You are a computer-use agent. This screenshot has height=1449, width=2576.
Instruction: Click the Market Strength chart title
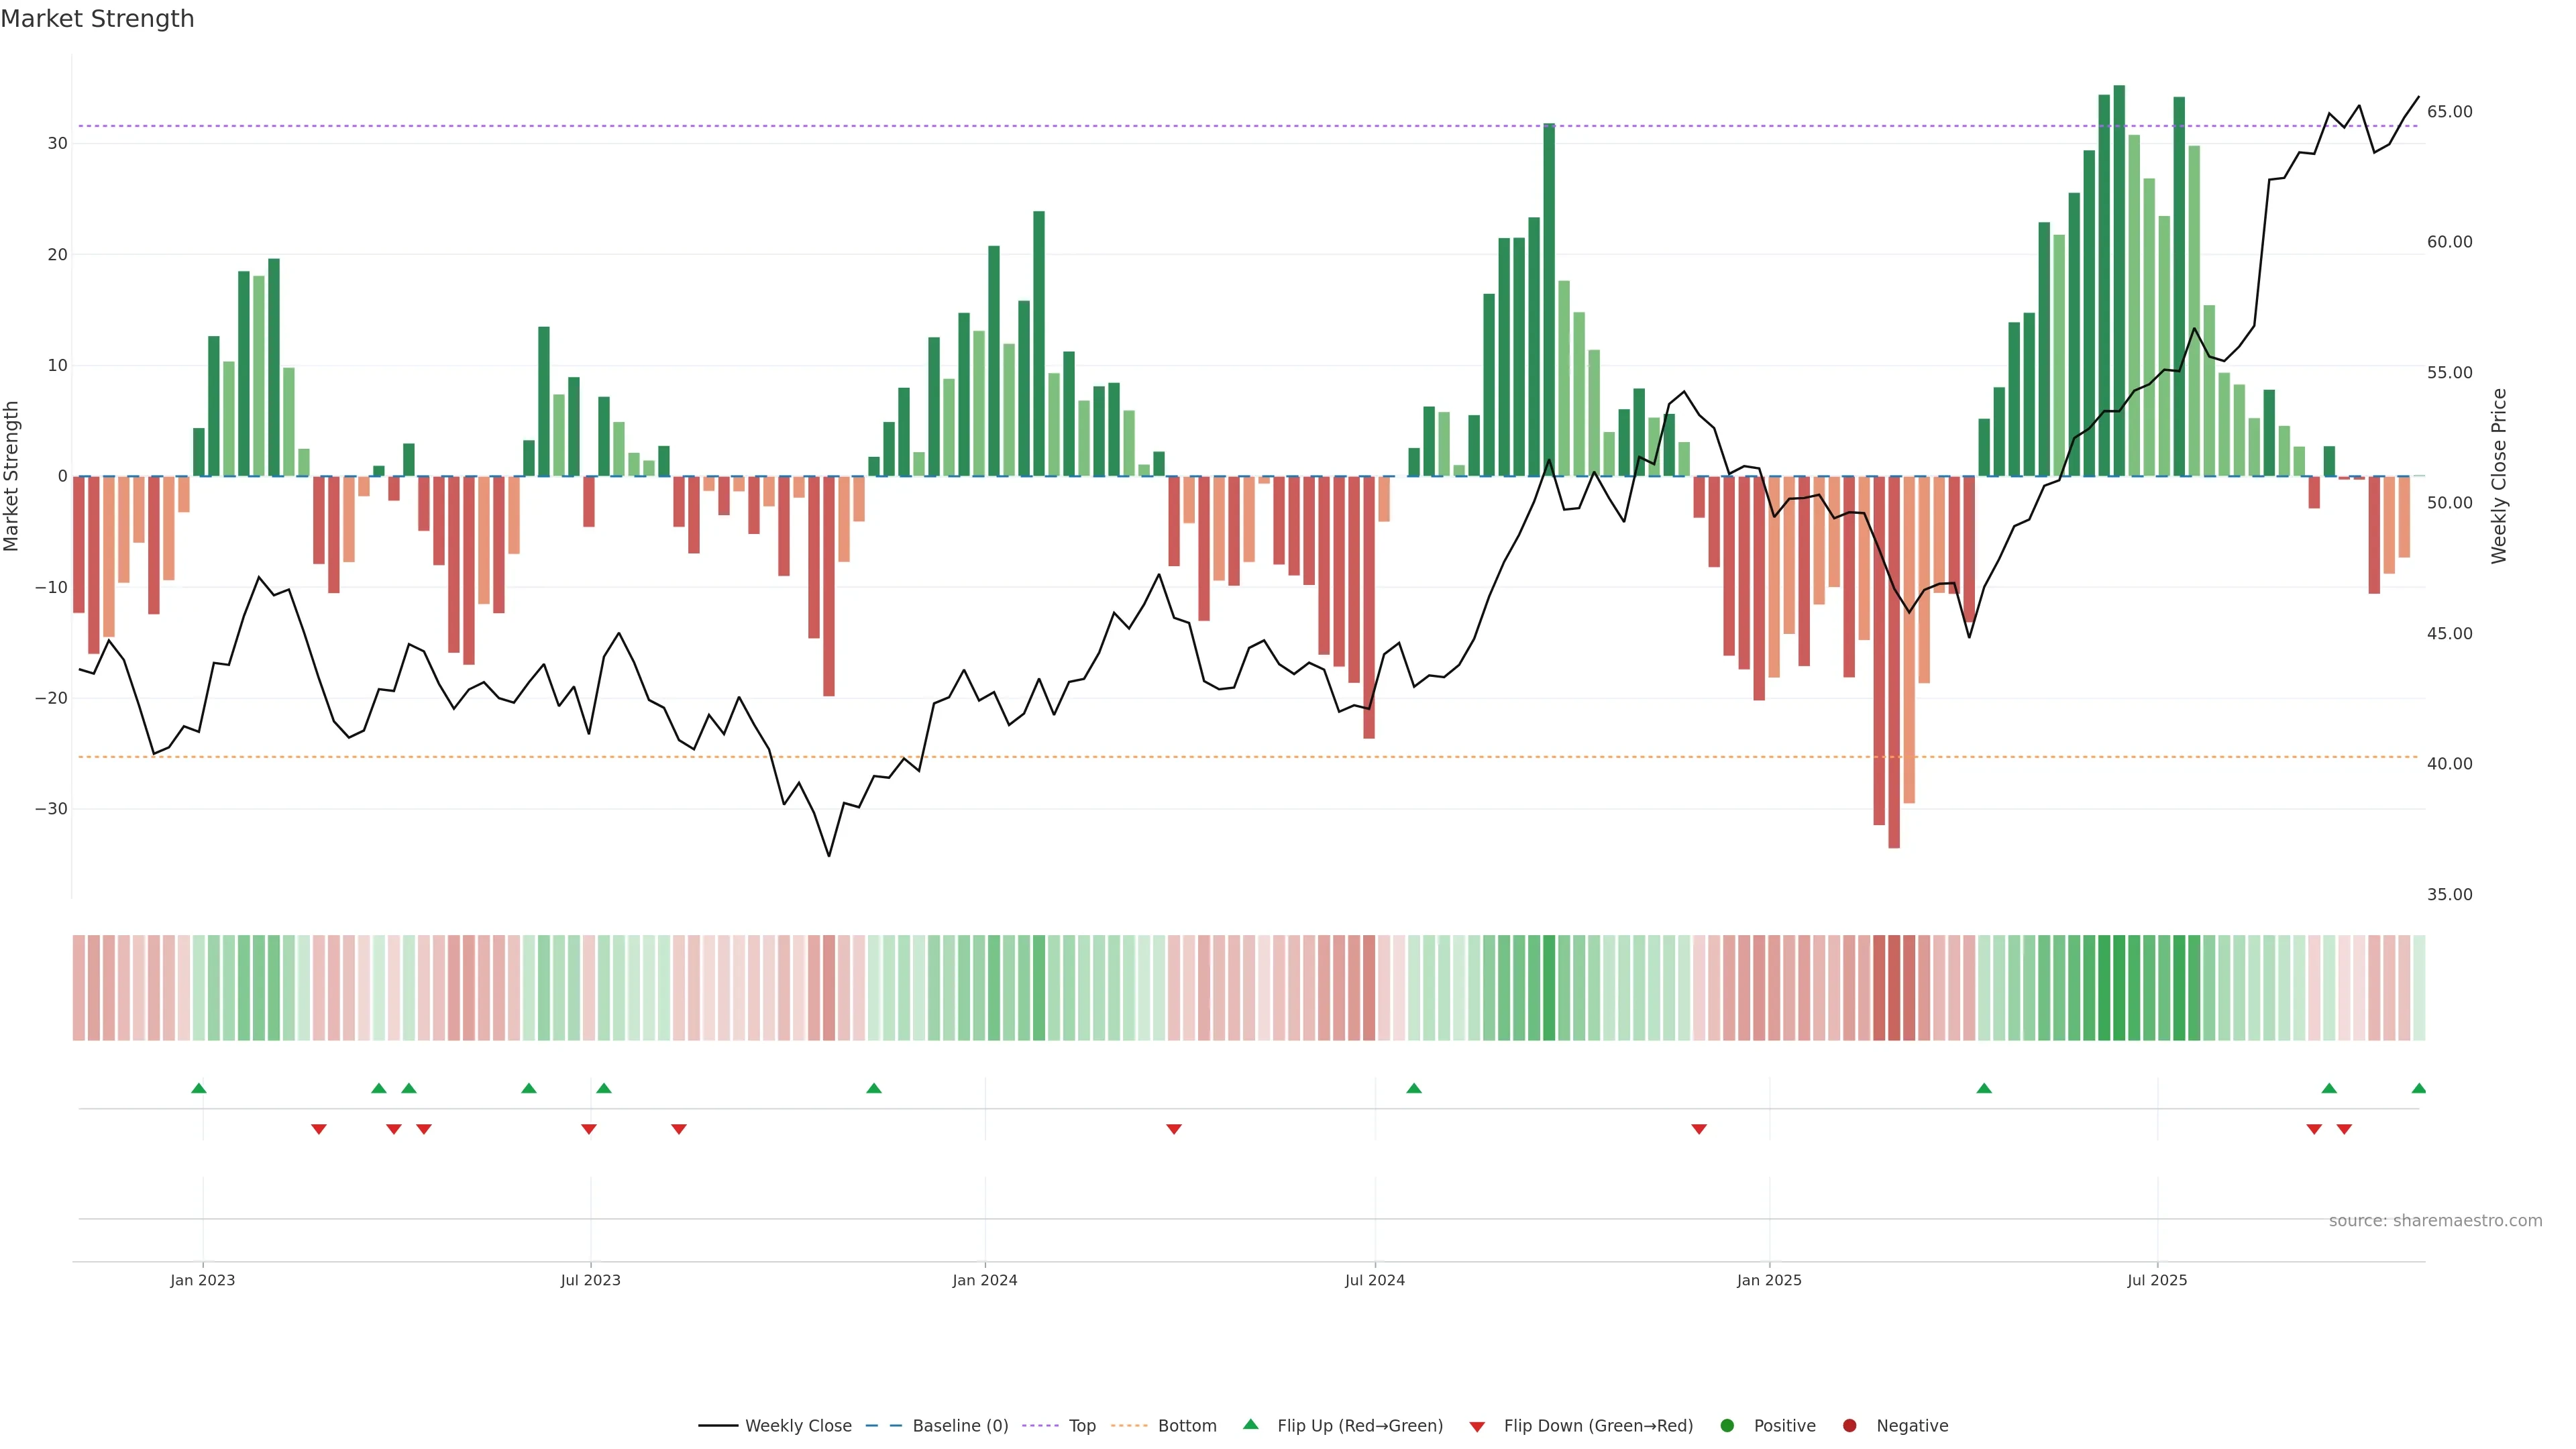[x=97, y=19]
